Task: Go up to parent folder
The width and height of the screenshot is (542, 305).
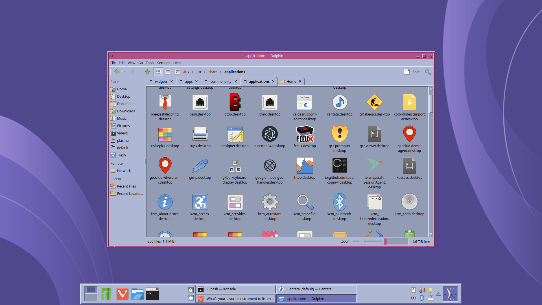Action: 148,72
